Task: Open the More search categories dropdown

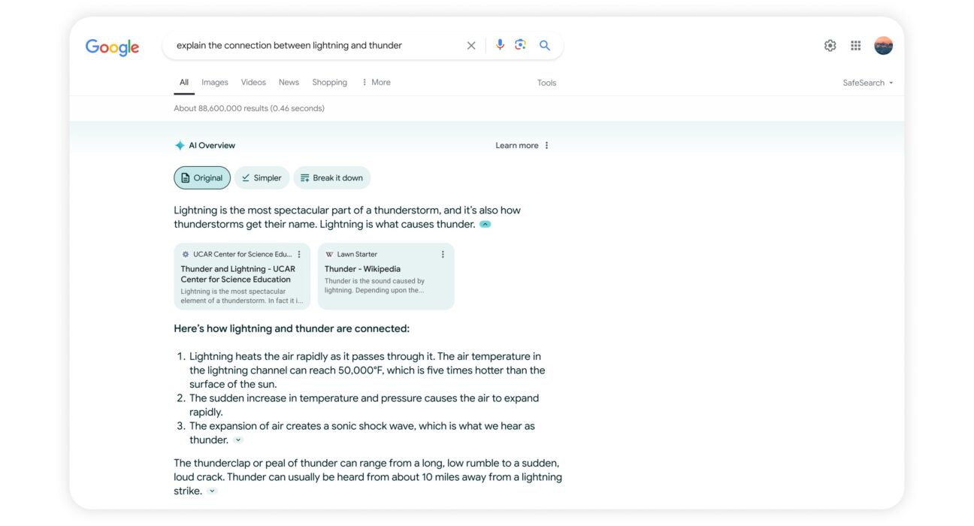Action: pos(376,83)
